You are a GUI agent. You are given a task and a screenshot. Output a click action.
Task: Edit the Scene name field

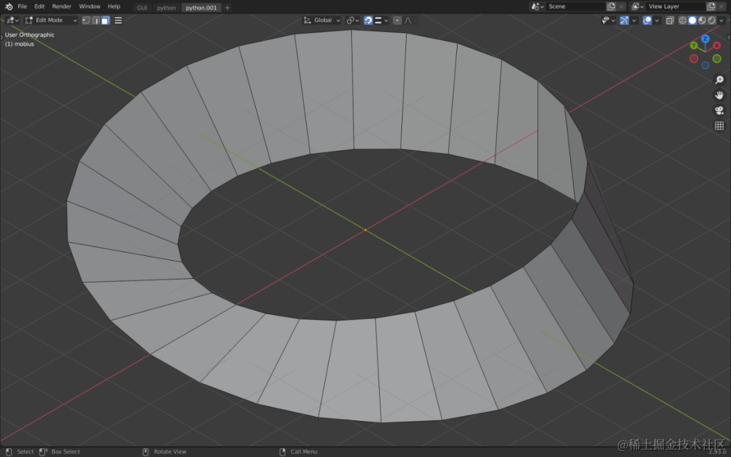(x=576, y=7)
